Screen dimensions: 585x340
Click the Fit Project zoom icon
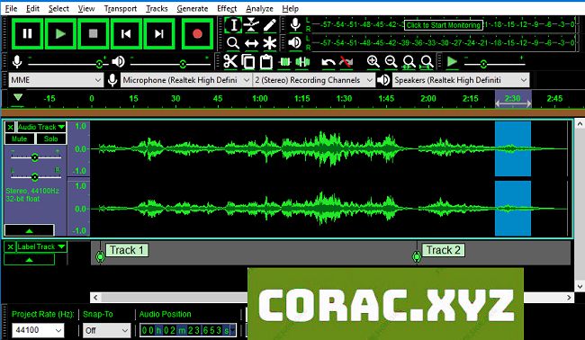(x=427, y=61)
